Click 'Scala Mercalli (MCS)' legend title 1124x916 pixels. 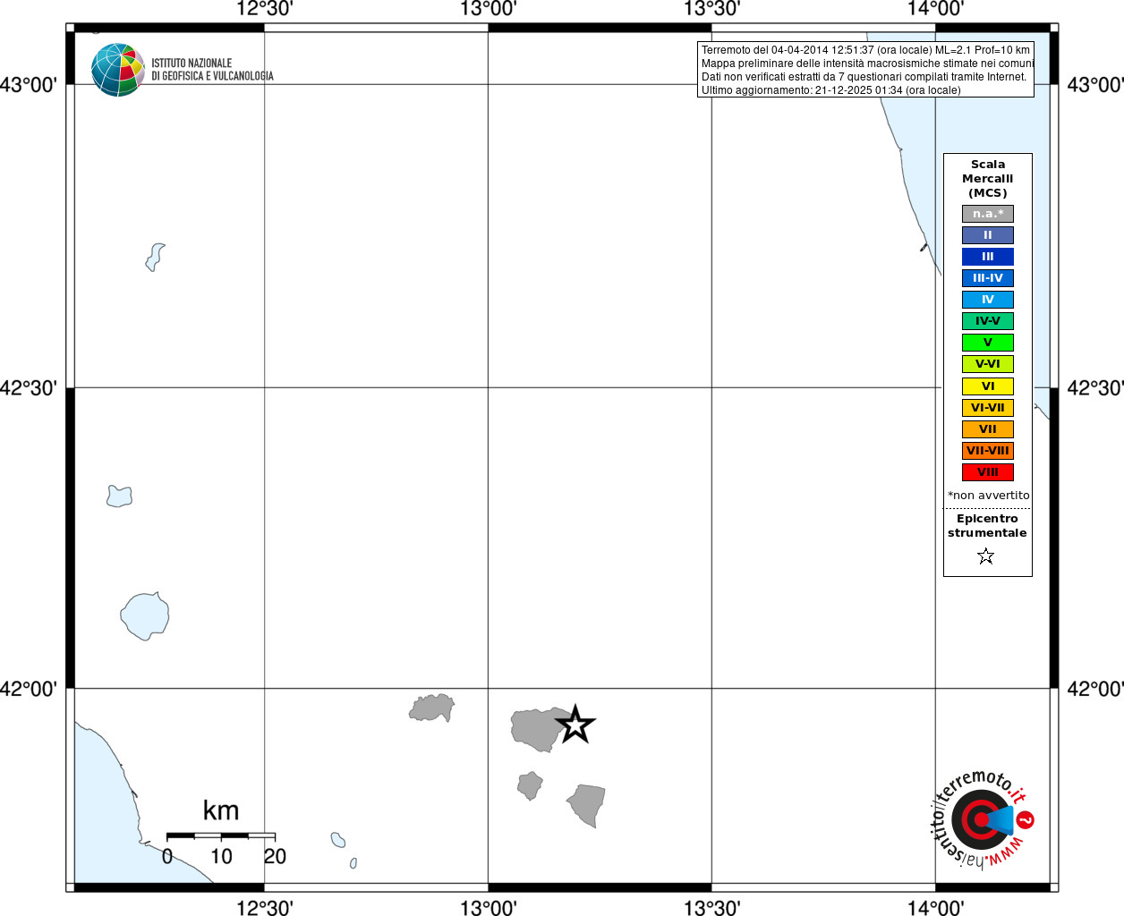(x=988, y=178)
